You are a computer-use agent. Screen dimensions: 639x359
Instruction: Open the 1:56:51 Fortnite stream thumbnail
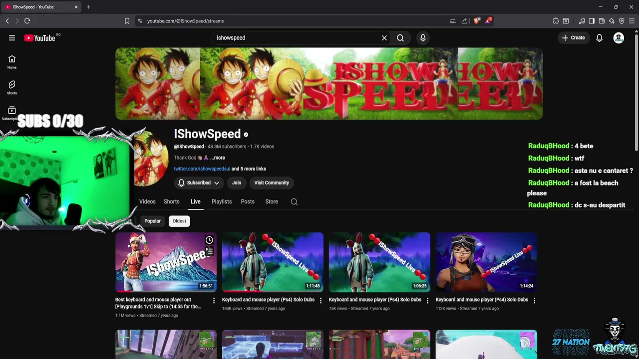click(166, 262)
